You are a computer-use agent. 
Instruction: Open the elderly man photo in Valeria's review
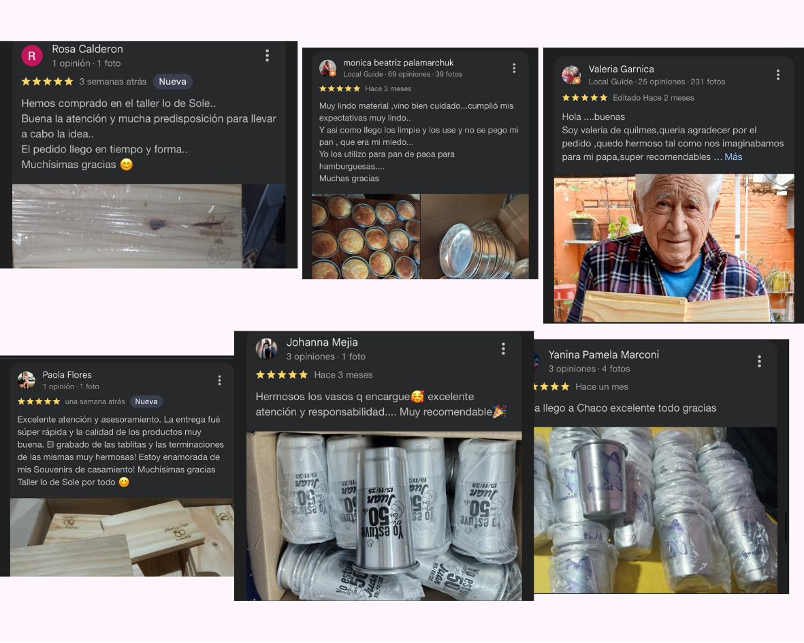(x=674, y=248)
